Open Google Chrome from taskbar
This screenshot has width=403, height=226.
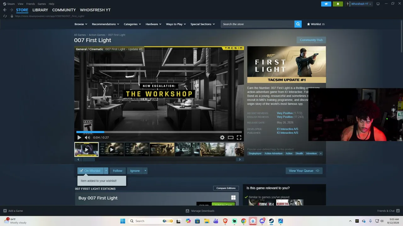pos(243,221)
